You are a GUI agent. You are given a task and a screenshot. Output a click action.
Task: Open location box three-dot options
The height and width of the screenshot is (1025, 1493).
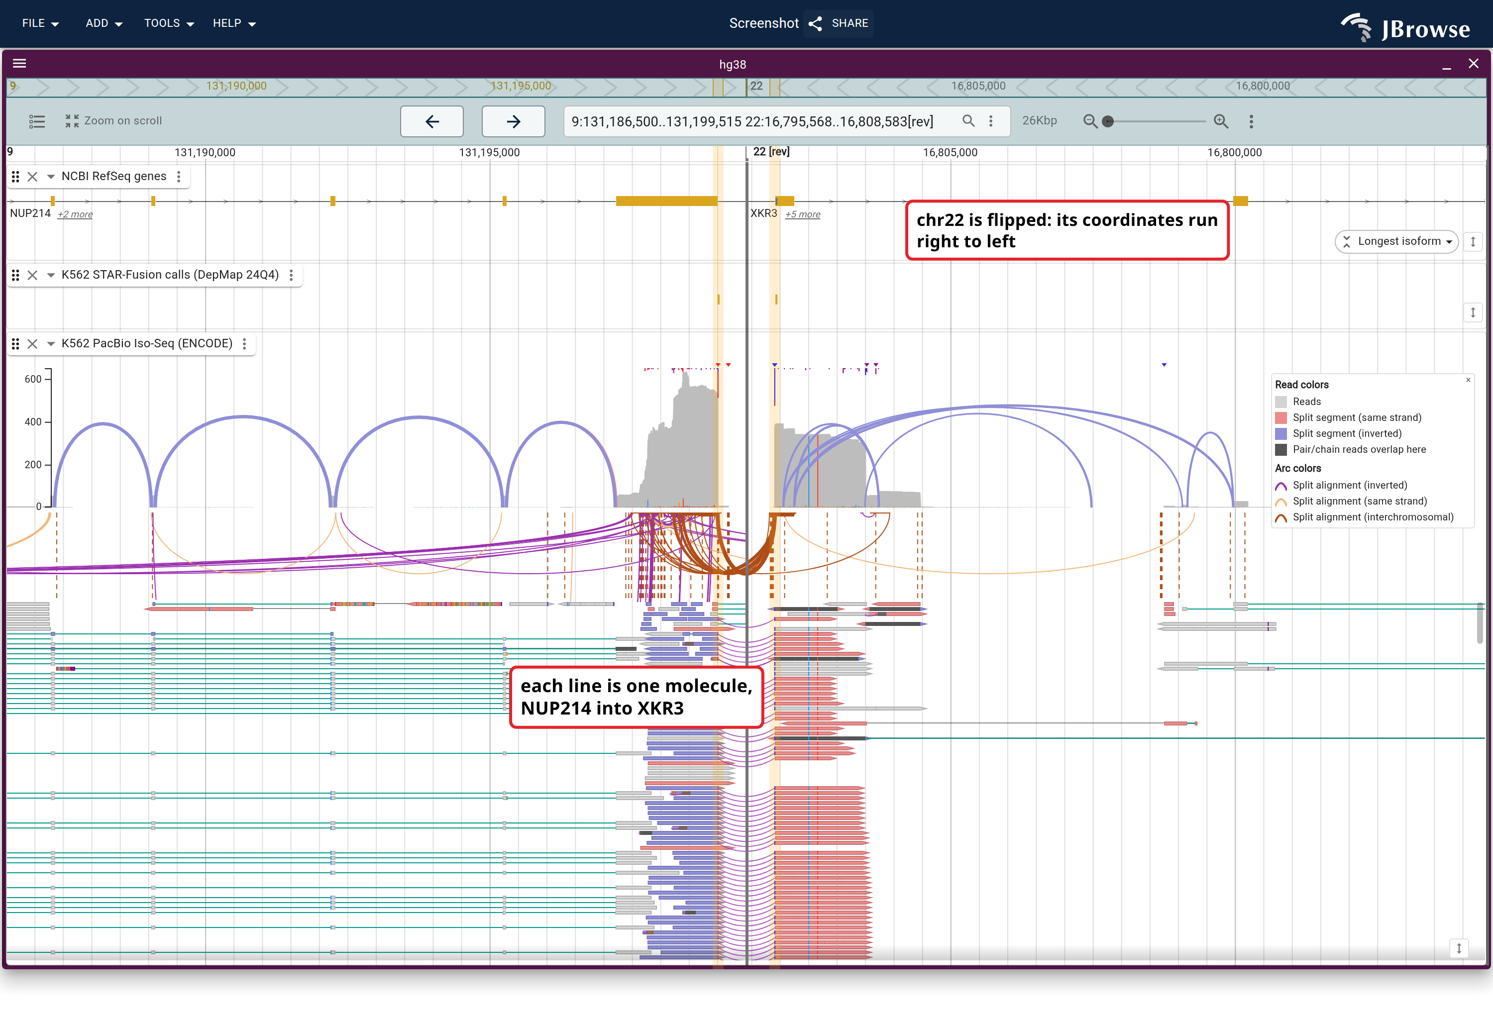click(991, 121)
